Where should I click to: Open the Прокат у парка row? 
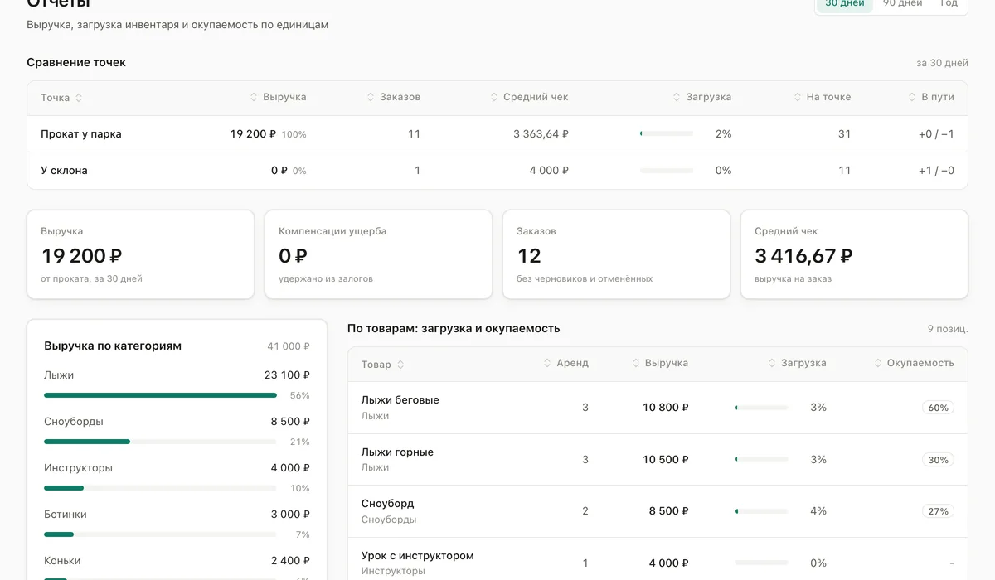[x=497, y=134]
